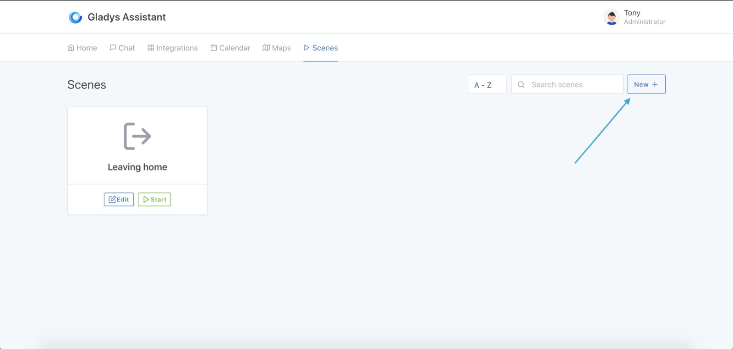The height and width of the screenshot is (349, 733).
Task: Click the Administrator role label
Action: coord(644,22)
